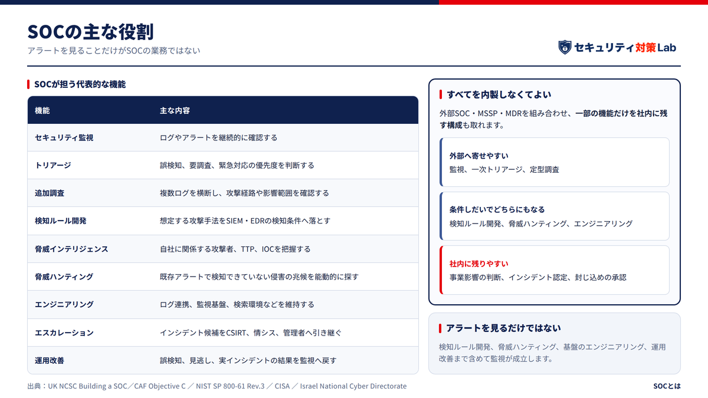708x398 pixels.
Task: Click the cell 自社に関係する攻撃者、TTP、IOCを把握する
Action: coord(235,249)
